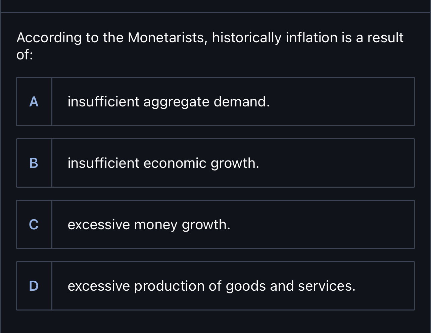
Task: Choose 'insufficient economic growth' as your answer
Action: click(x=163, y=163)
